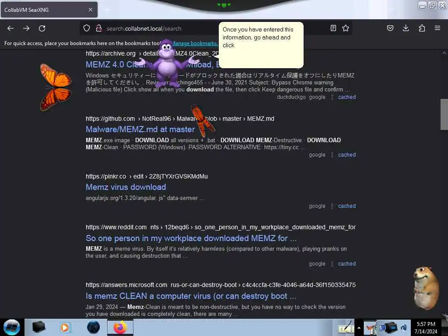This screenshot has height=336, width=448.
Task: Toggle reader view icon in address bar
Action: 333,28
